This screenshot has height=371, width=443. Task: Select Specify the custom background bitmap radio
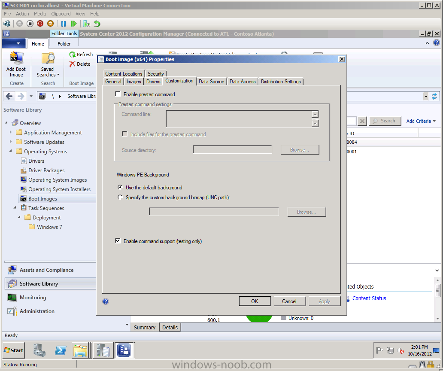click(x=120, y=197)
